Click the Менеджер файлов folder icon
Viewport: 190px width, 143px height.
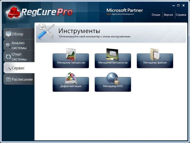tap(155, 54)
